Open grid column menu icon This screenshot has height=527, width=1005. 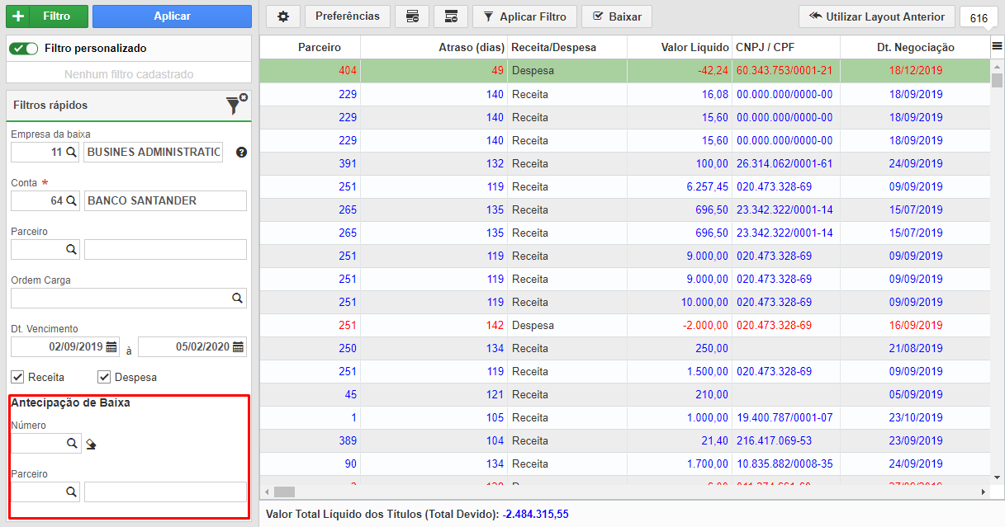(997, 47)
